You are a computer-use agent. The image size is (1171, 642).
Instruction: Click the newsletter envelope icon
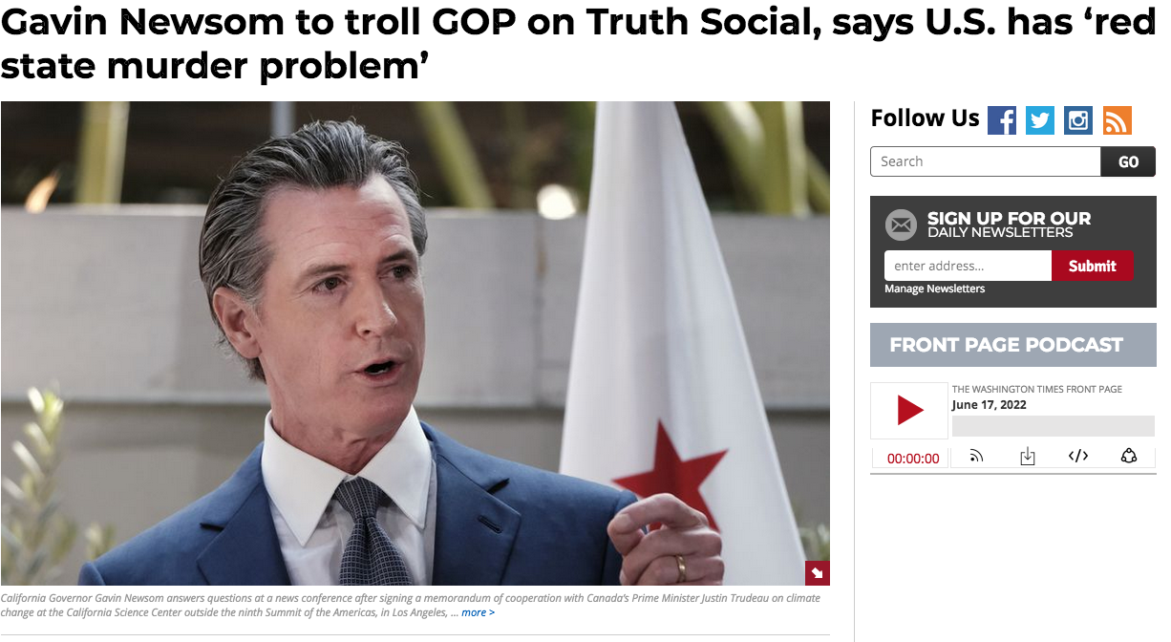coord(901,225)
